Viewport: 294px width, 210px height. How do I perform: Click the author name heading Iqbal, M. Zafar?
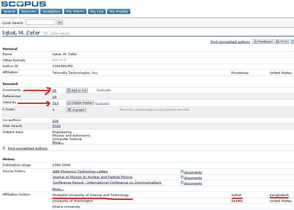(x=21, y=33)
